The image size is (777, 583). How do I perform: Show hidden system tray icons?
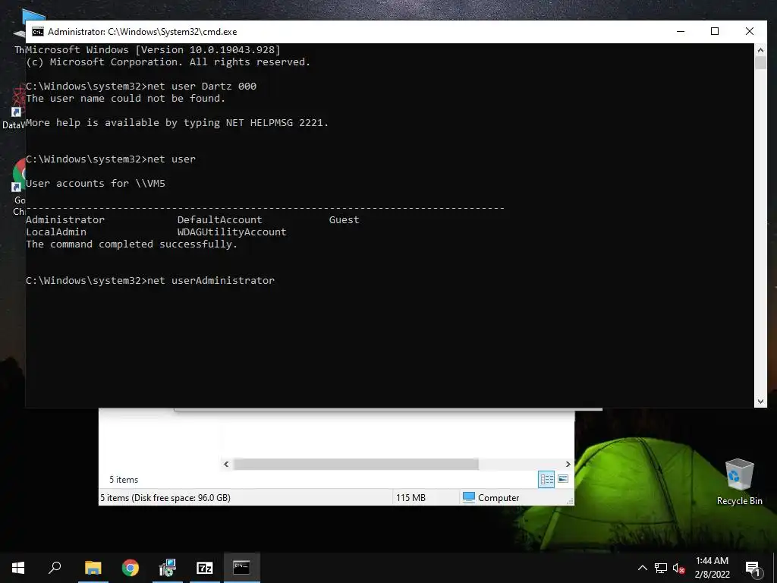[642, 568]
